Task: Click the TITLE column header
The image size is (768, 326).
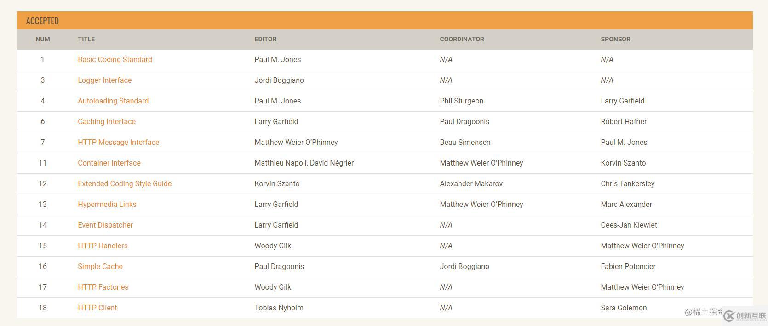Action: tap(86, 39)
